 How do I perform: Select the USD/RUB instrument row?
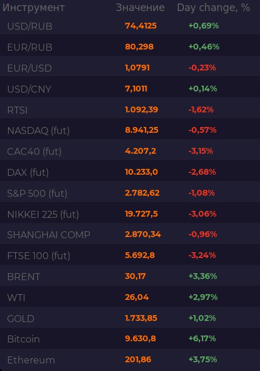pos(130,26)
